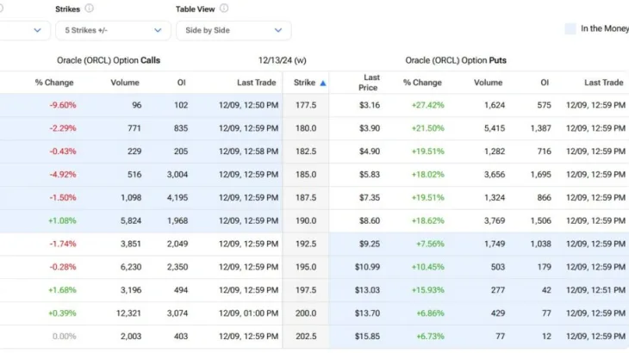Viewport: 629px width, 353px height.
Task: Click the call % change -9.60%
Action: [63, 105]
